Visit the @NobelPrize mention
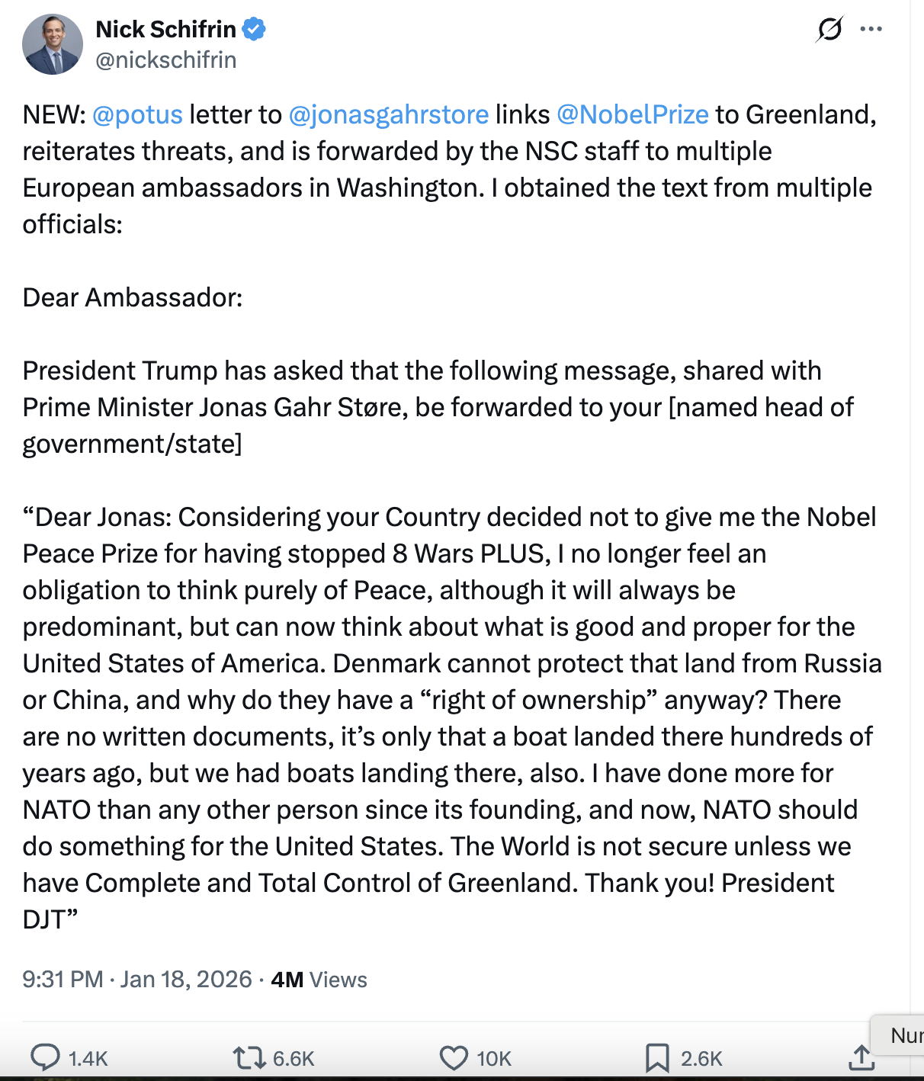The image size is (924, 1081). click(633, 114)
